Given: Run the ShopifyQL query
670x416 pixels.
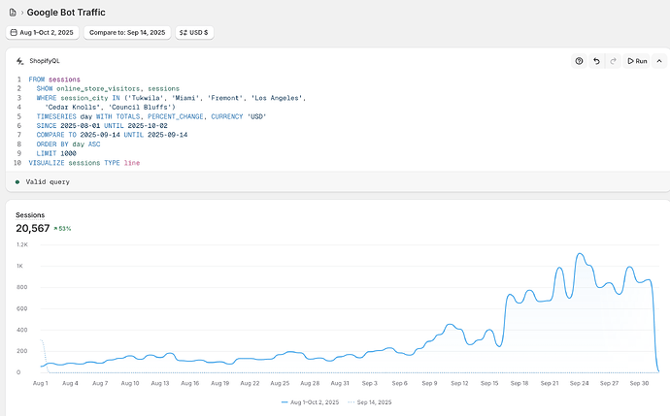Looking at the screenshot, I should pos(637,60).
